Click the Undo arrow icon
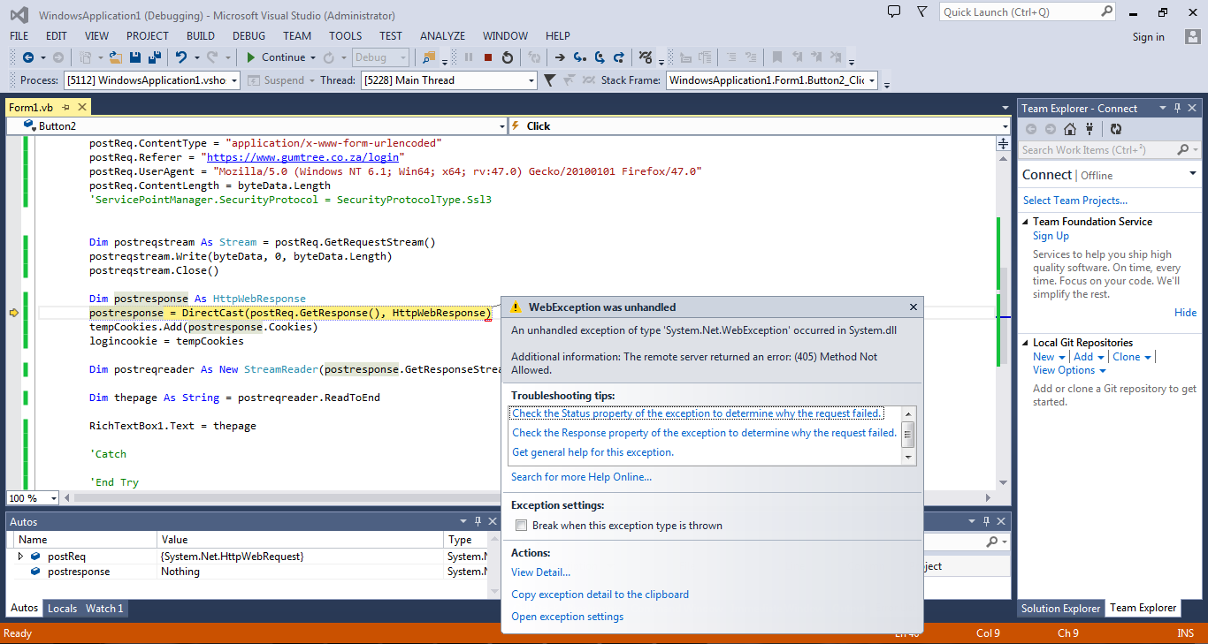The height and width of the screenshot is (644, 1208). pos(181,57)
